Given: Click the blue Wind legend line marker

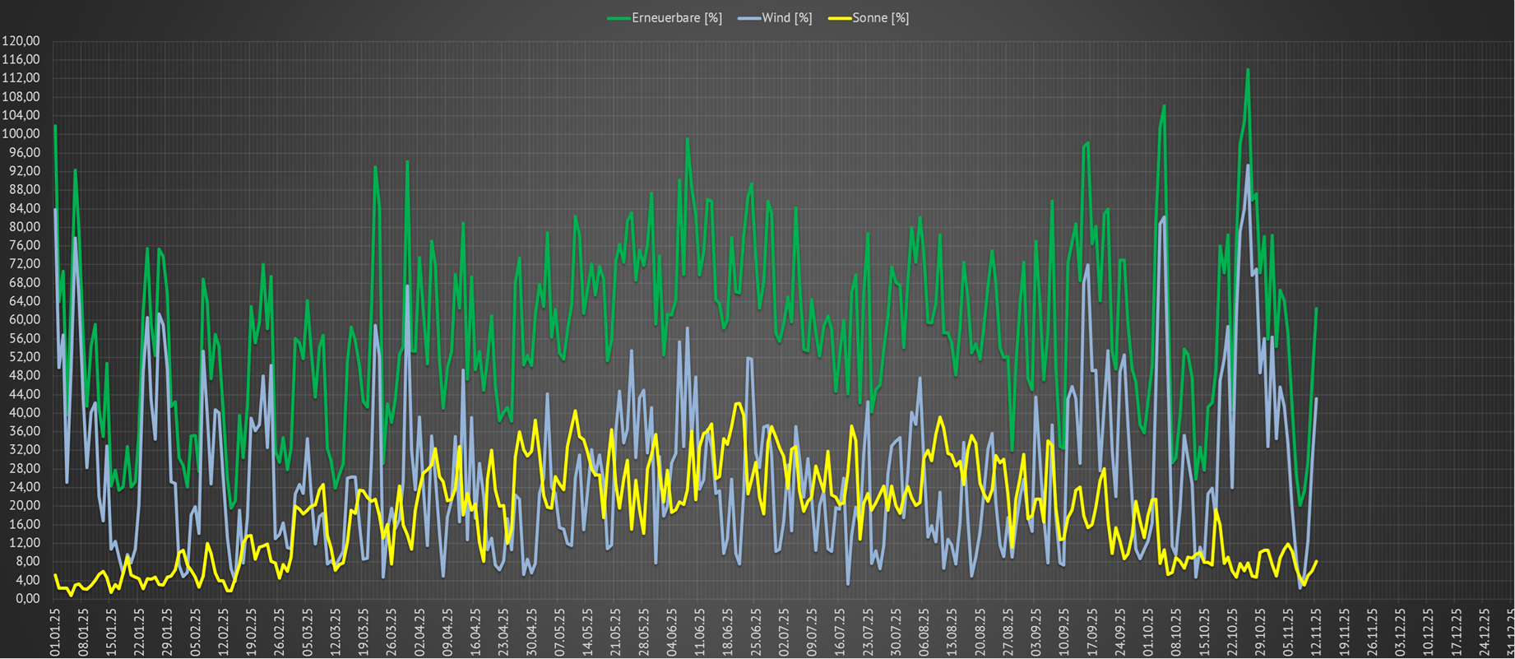Looking at the screenshot, I should (749, 18).
